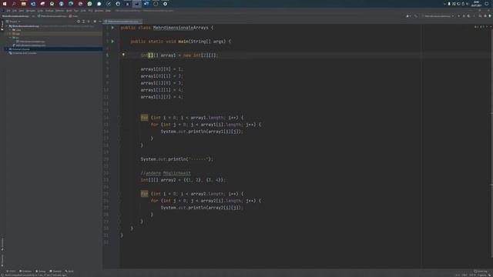Viewport: 493px width, 277px height.
Task: Open the TODO tool window
Action: 12,271
